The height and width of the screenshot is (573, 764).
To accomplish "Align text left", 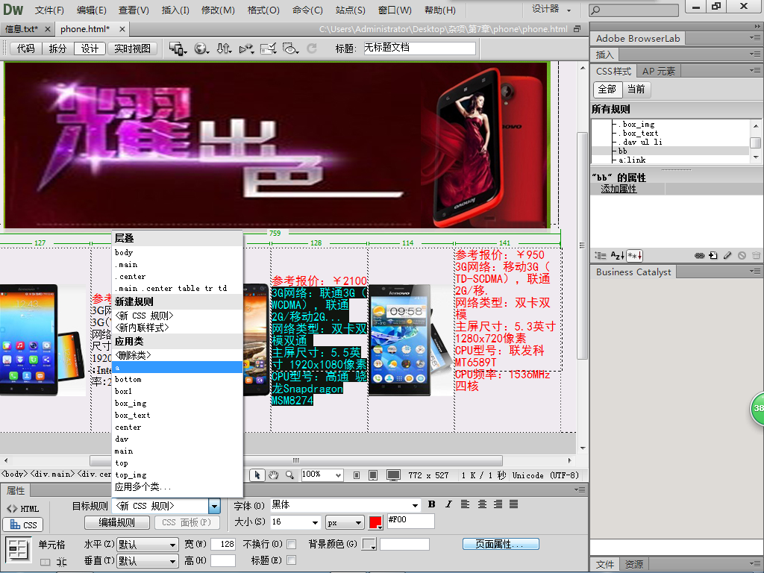I will (x=466, y=504).
